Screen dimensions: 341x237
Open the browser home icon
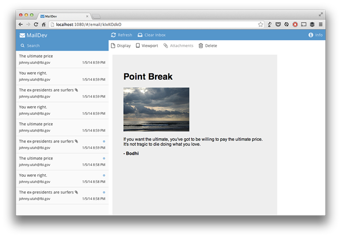[44, 24]
